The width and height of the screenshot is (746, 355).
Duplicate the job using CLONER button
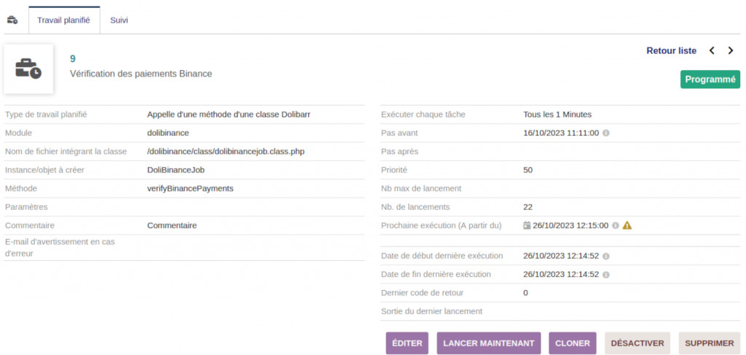pyautogui.click(x=573, y=343)
